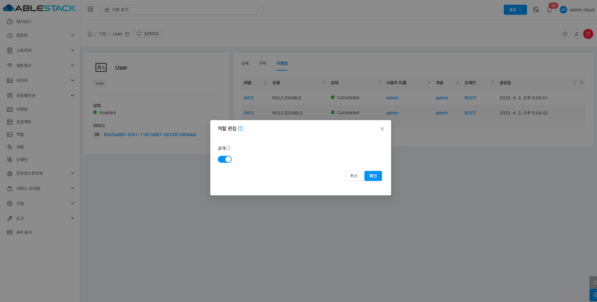Screen dimensions: 597x302
Task: Show info tooltip icon beside 공개 label
Action: (228, 148)
